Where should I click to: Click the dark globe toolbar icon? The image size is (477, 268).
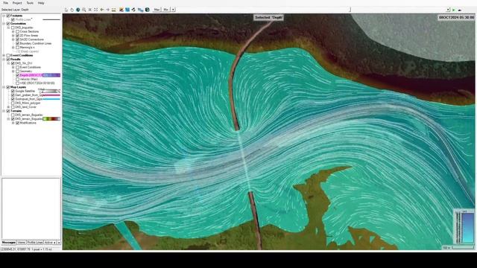coord(148,10)
